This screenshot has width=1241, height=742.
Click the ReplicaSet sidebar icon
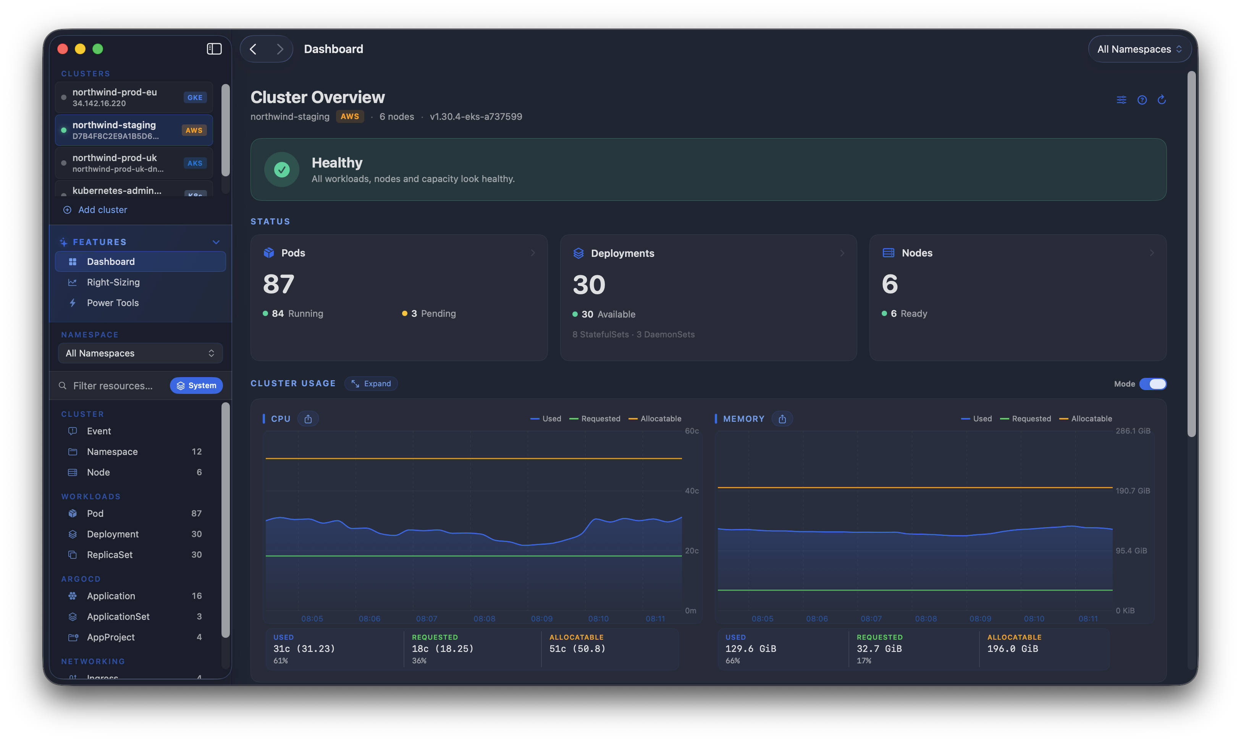click(x=73, y=555)
